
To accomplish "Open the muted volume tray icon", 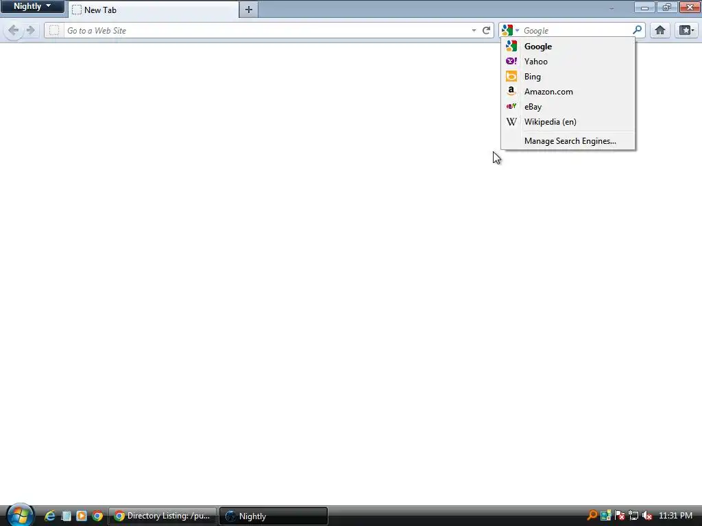I will (x=647, y=516).
